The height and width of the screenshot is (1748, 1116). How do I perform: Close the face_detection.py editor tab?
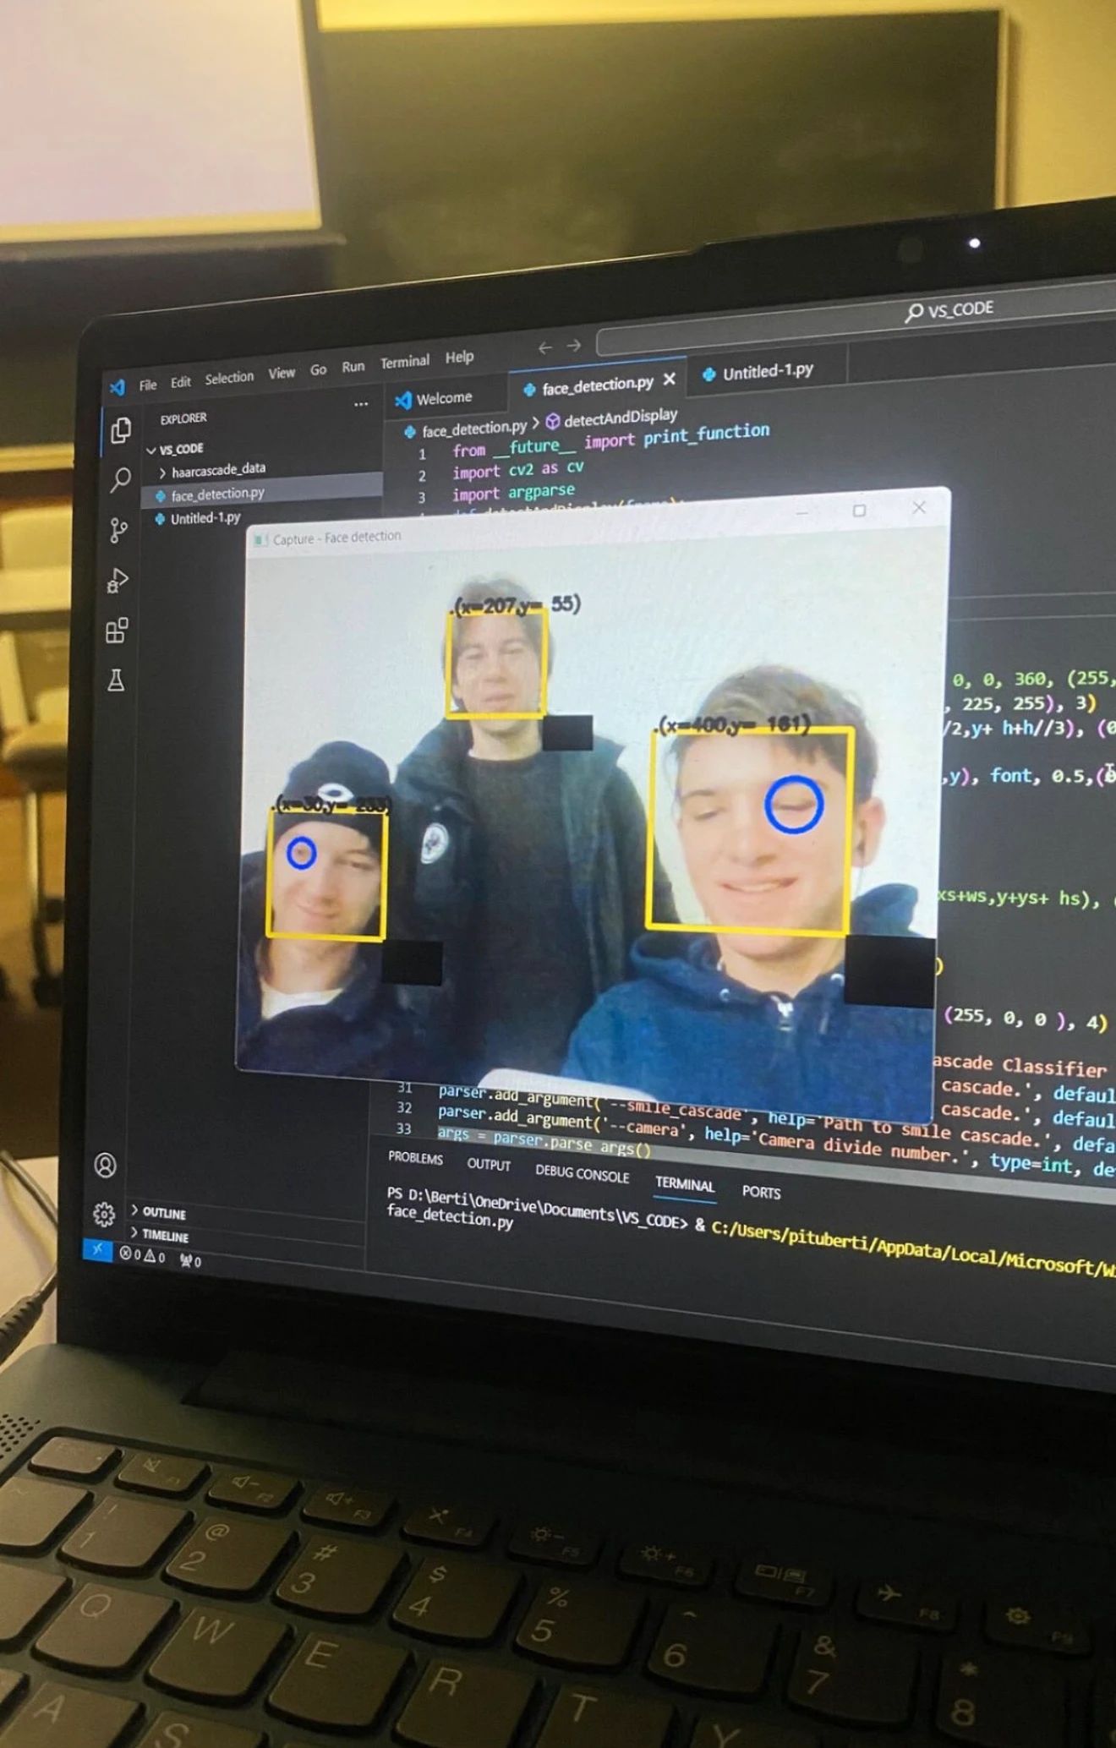coord(670,379)
